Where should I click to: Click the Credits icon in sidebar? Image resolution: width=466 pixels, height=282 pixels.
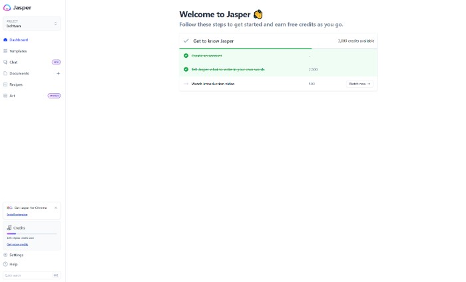pos(9,228)
